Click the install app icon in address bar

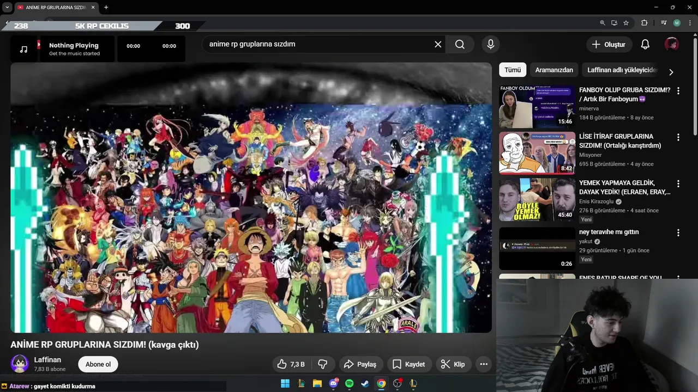click(614, 23)
